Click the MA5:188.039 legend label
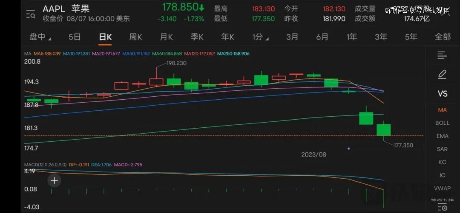Image resolution: width=460 pixels, height=213 pixels. (47, 54)
